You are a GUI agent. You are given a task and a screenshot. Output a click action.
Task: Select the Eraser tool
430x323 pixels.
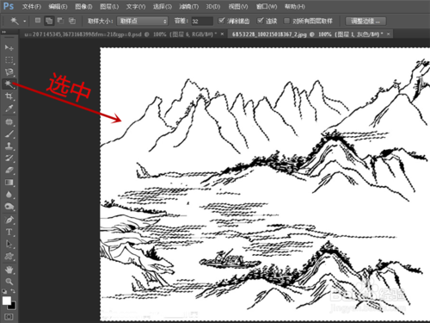tap(9, 171)
